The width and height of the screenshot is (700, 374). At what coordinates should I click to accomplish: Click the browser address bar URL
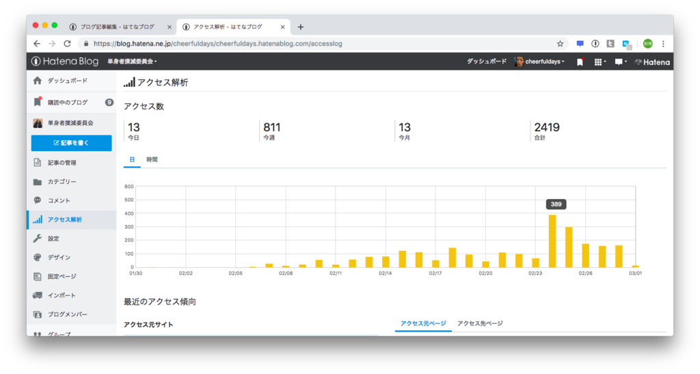tap(218, 44)
